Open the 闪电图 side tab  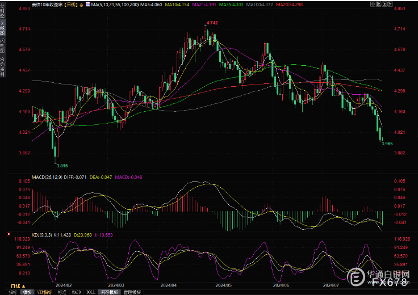pos(2,44)
